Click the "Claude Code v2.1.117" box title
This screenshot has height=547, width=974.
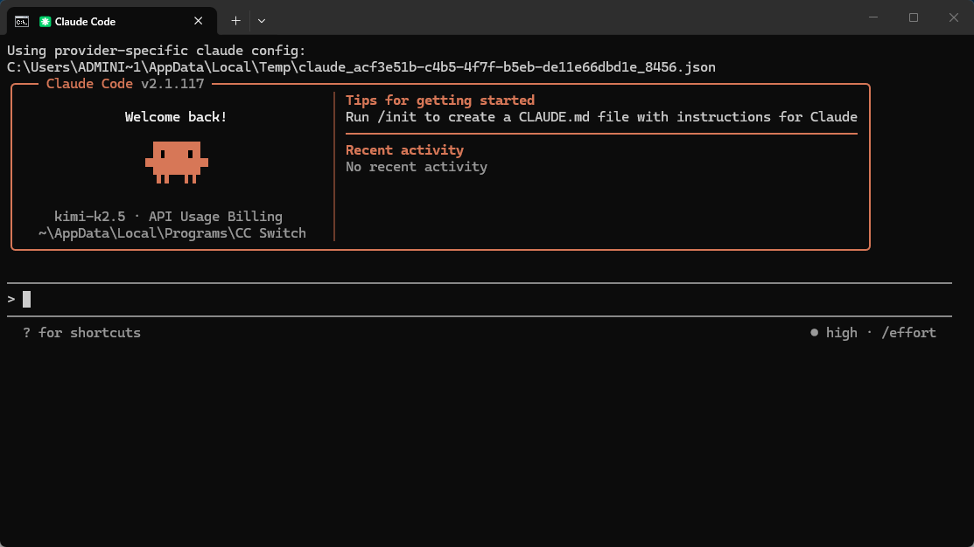tap(124, 84)
